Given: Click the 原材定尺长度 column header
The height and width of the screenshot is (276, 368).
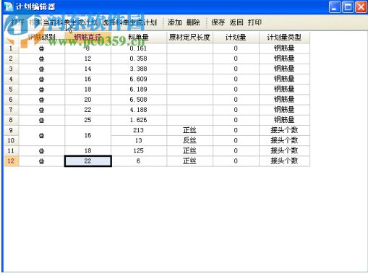Looking at the screenshot, I should (x=189, y=38).
